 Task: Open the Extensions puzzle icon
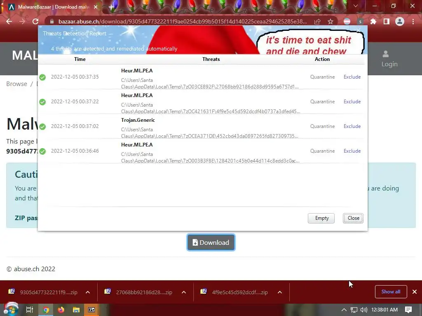point(373,21)
